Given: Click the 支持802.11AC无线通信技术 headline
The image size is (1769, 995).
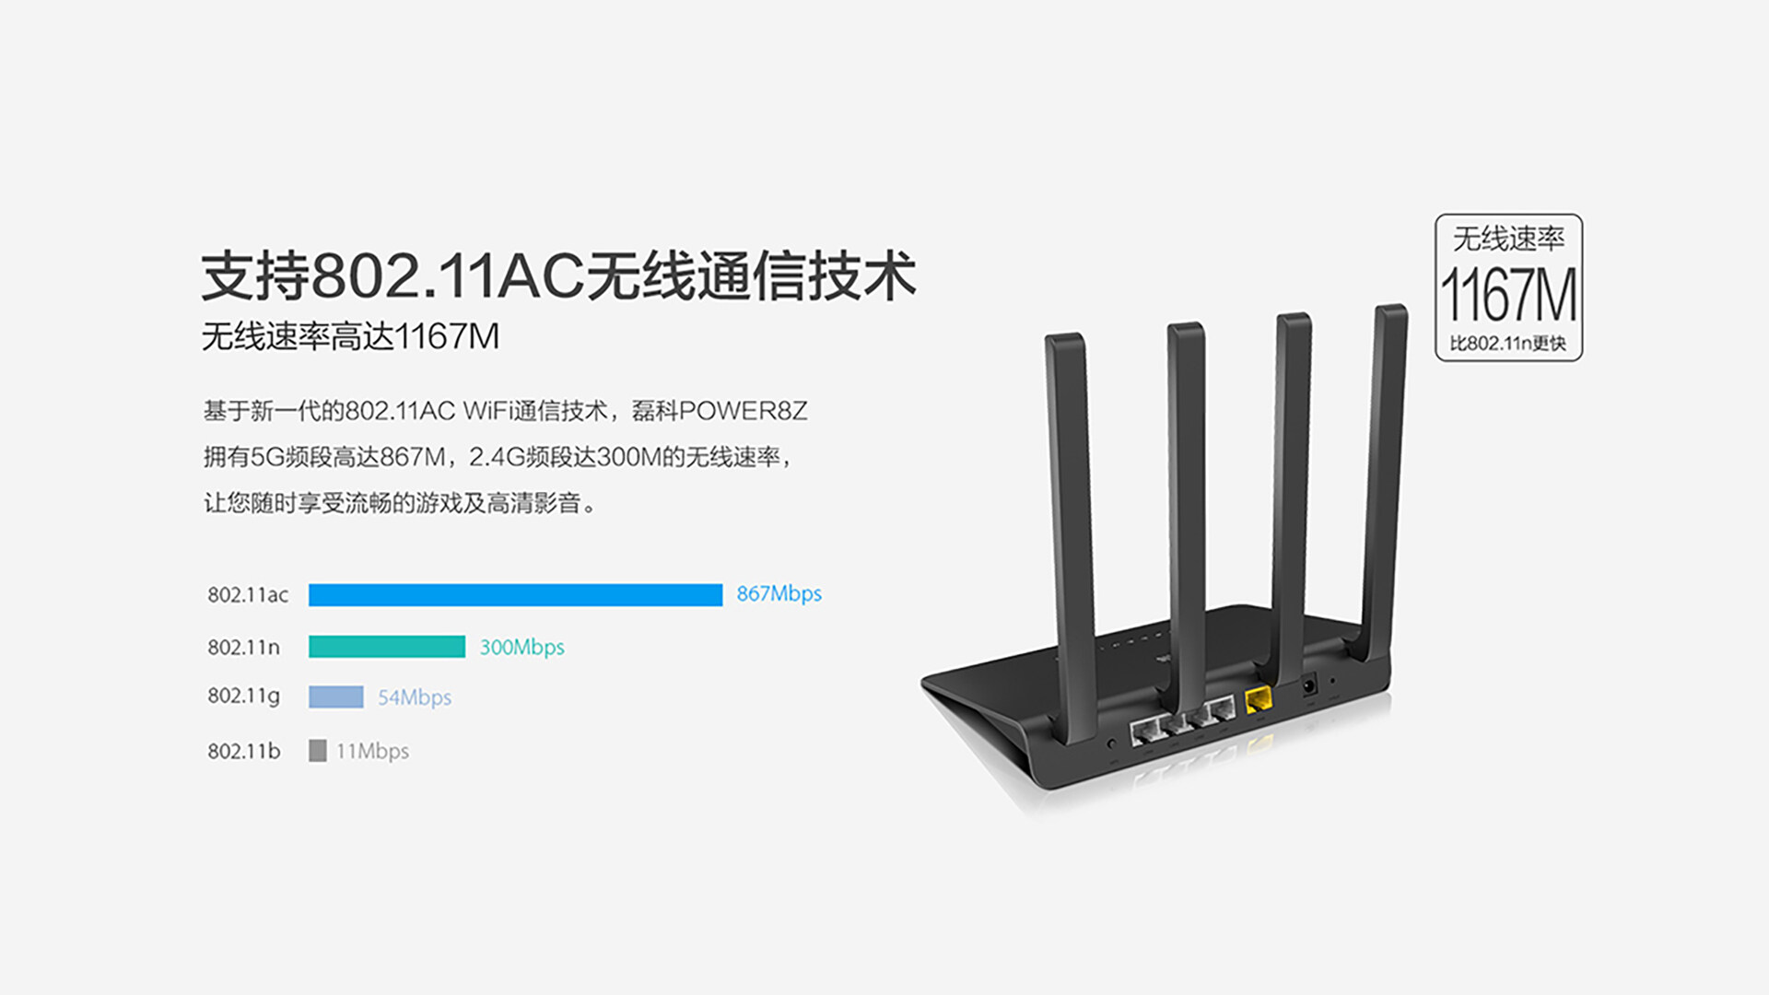Looking at the screenshot, I should point(558,275).
